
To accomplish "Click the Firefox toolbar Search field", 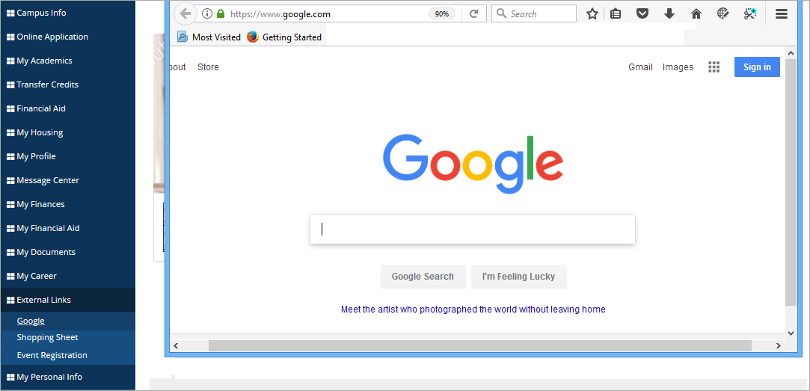I will pos(533,14).
